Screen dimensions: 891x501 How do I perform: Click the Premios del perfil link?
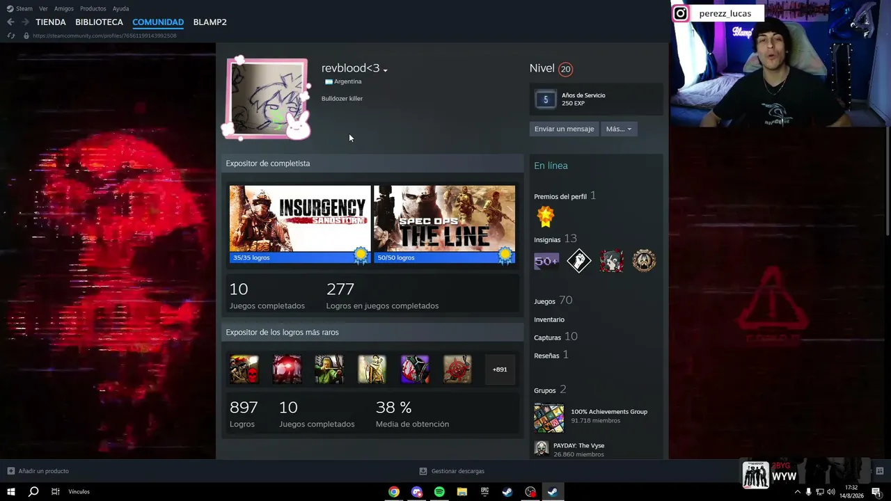[x=560, y=197]
